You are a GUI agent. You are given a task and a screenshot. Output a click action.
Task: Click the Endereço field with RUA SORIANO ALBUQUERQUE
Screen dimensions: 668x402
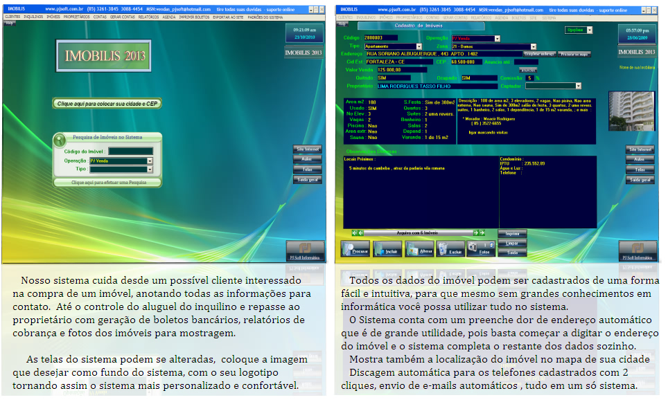click(443, 54)
